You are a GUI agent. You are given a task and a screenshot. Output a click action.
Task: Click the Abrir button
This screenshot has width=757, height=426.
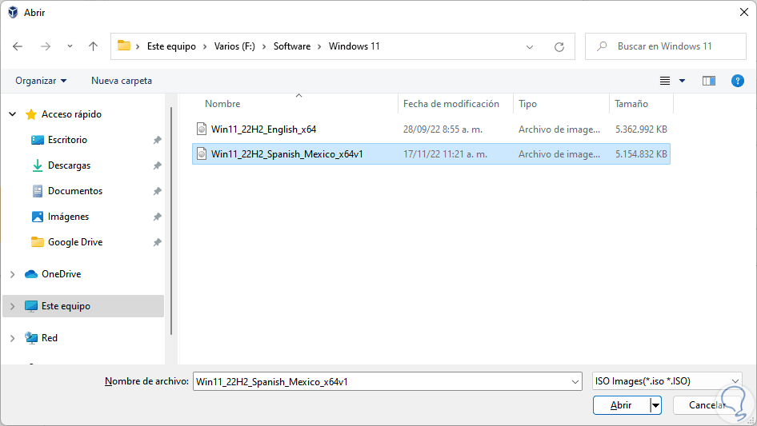click(x=621, y=405)
